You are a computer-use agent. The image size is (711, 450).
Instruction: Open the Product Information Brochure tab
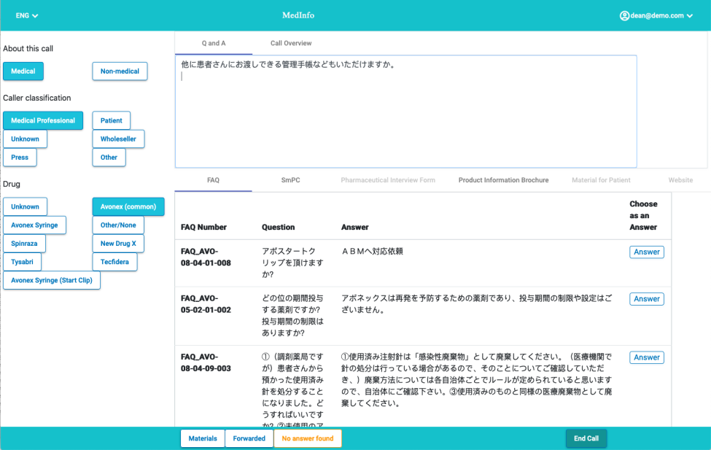coord(503,179)
